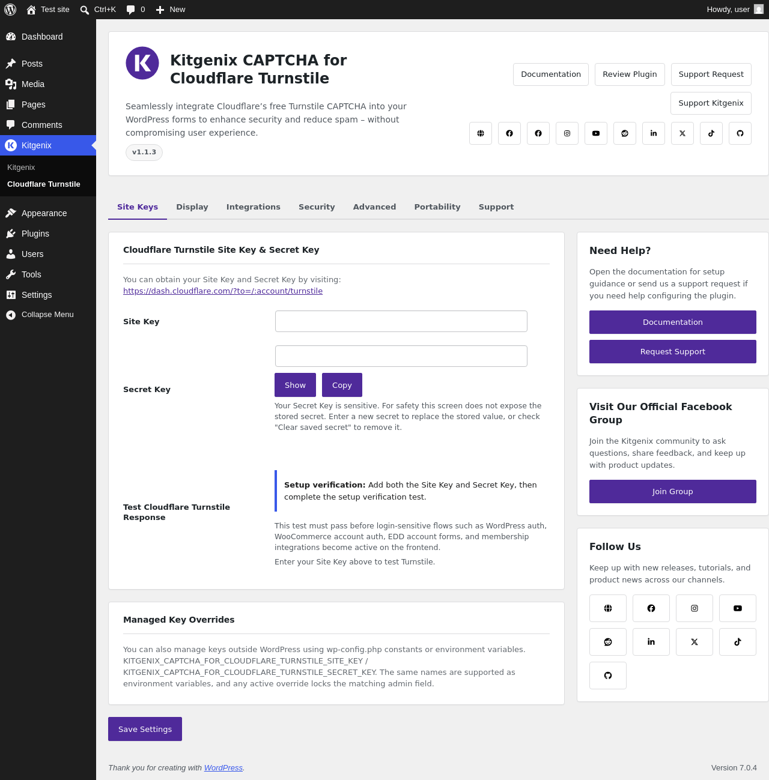Viewport: 769px width, 780px height.
Task: Open Settings in the admin sidebar
Action: [x=48, y=295]
